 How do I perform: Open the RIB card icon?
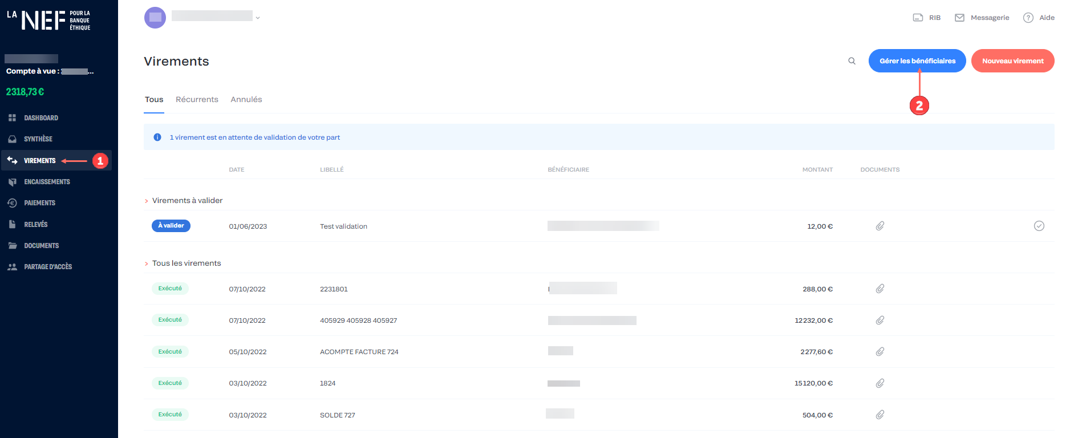click(x=918, y=18)
